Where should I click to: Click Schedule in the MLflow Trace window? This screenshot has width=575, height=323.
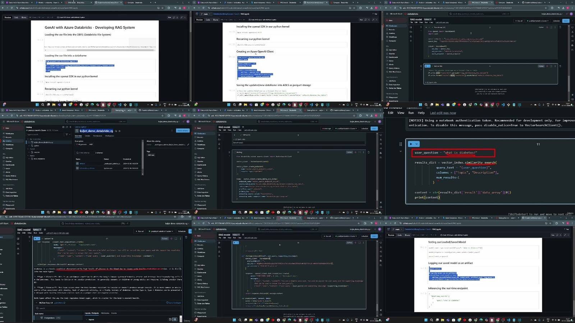(182, 231)
